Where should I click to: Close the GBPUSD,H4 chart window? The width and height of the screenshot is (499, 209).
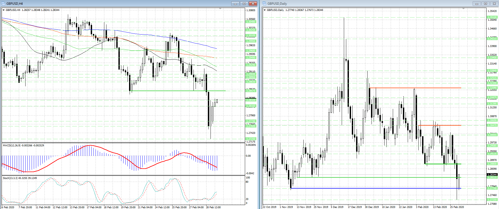(x=253, y=3)
